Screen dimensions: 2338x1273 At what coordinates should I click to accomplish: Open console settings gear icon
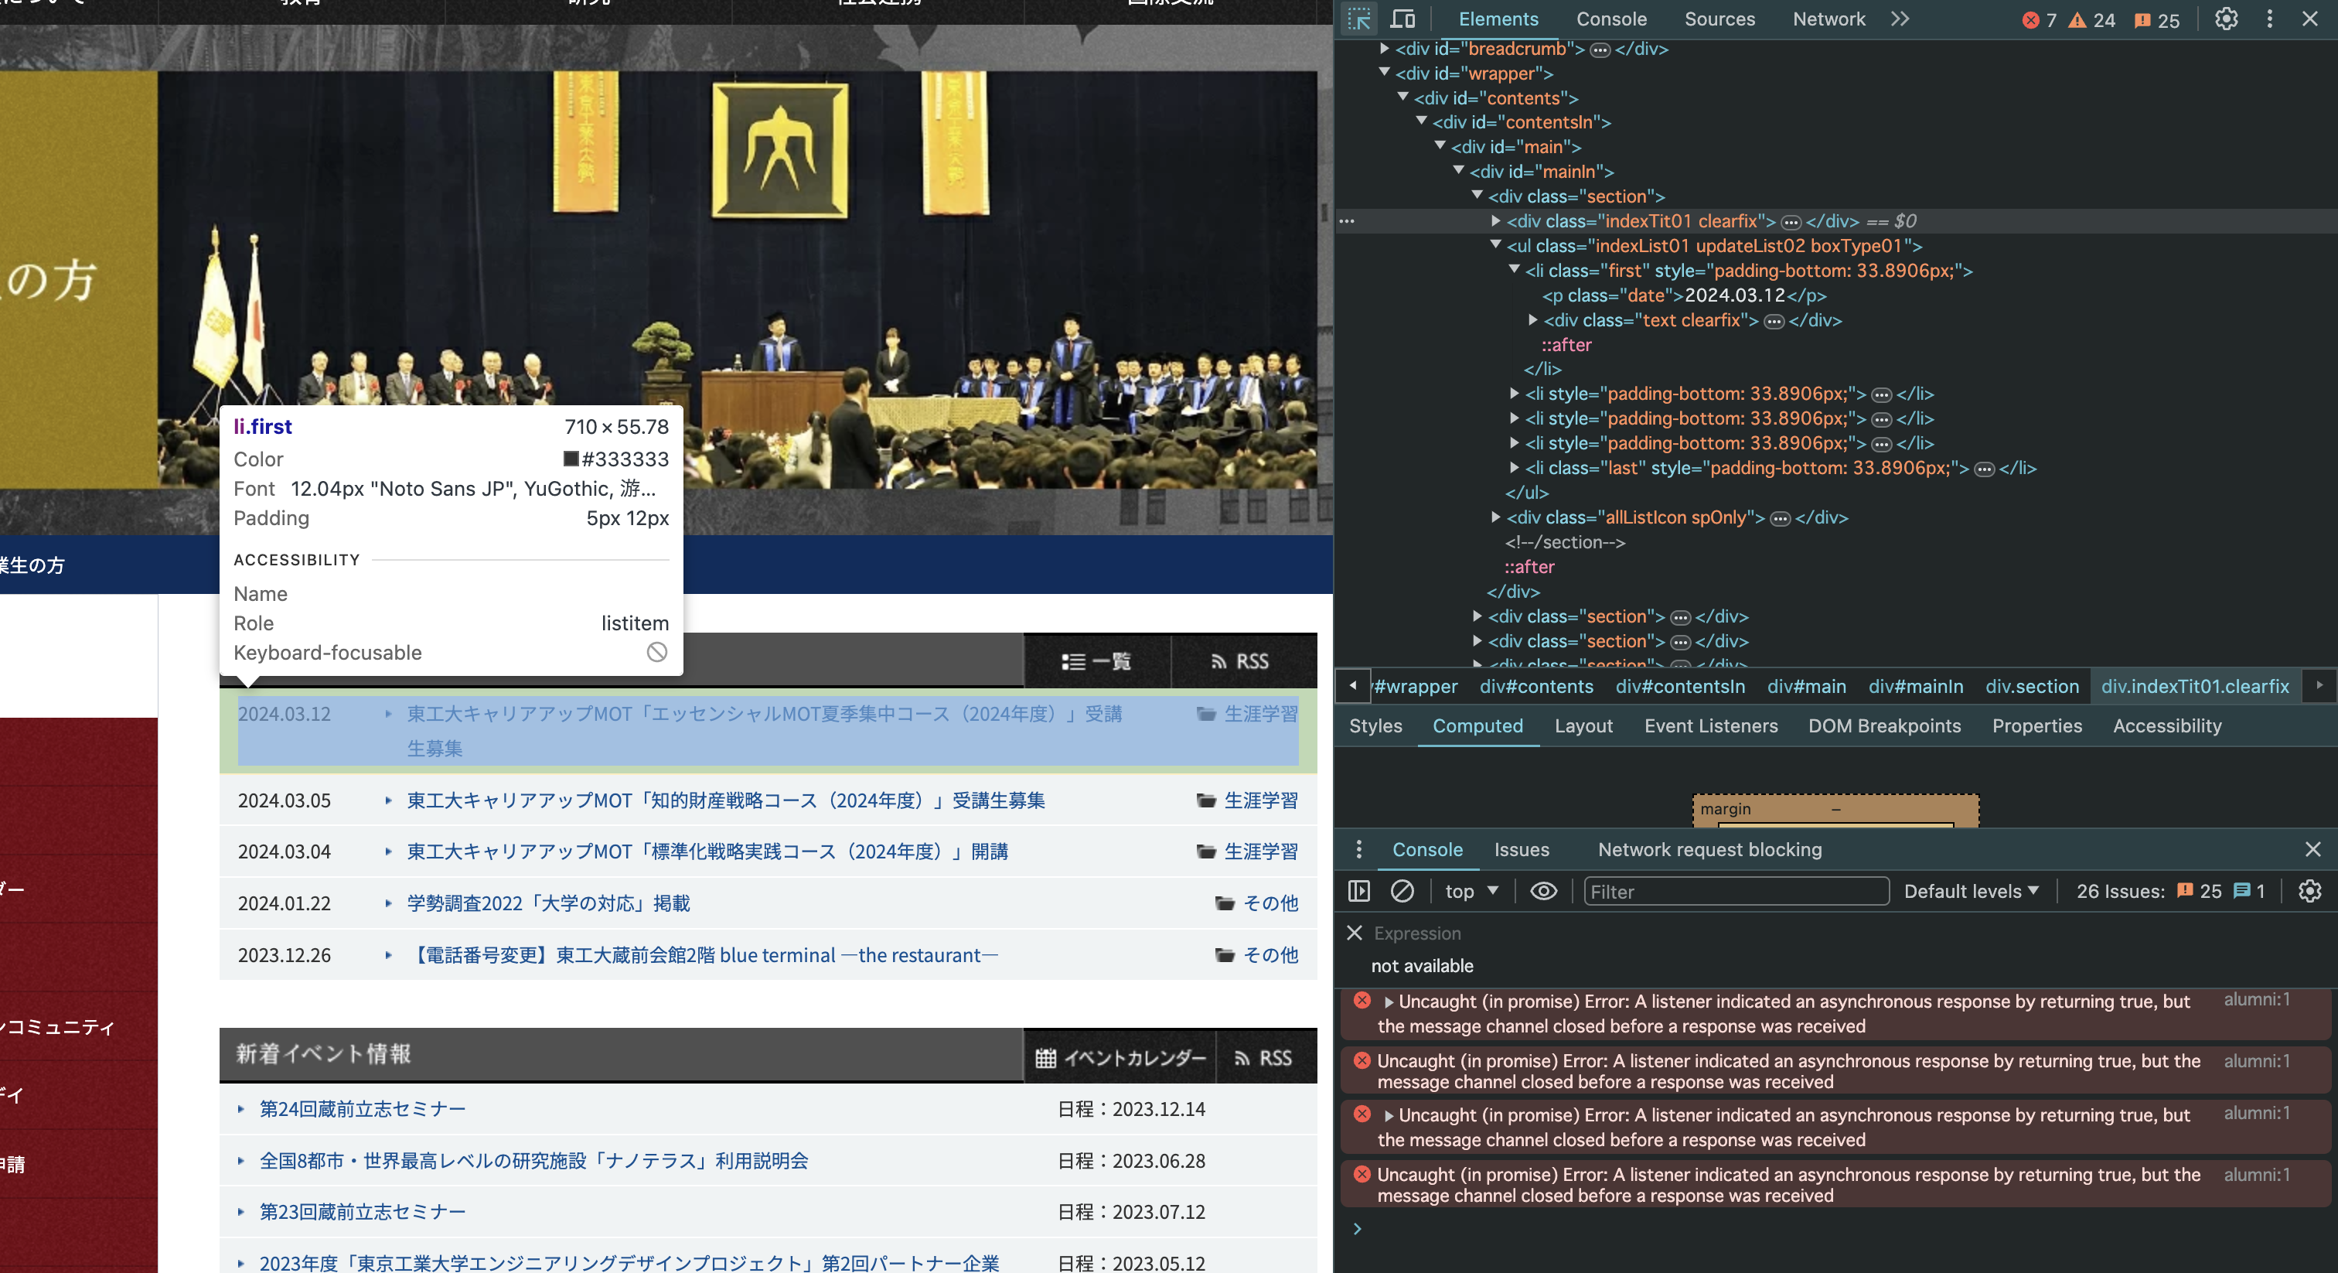(x=2310, y=891)
